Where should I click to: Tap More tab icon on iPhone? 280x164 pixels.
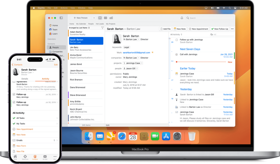click(55, 157)
